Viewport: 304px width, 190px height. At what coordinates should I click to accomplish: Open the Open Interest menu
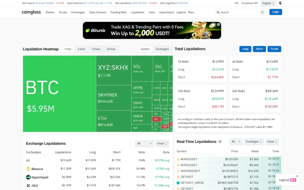click(97, 12)
